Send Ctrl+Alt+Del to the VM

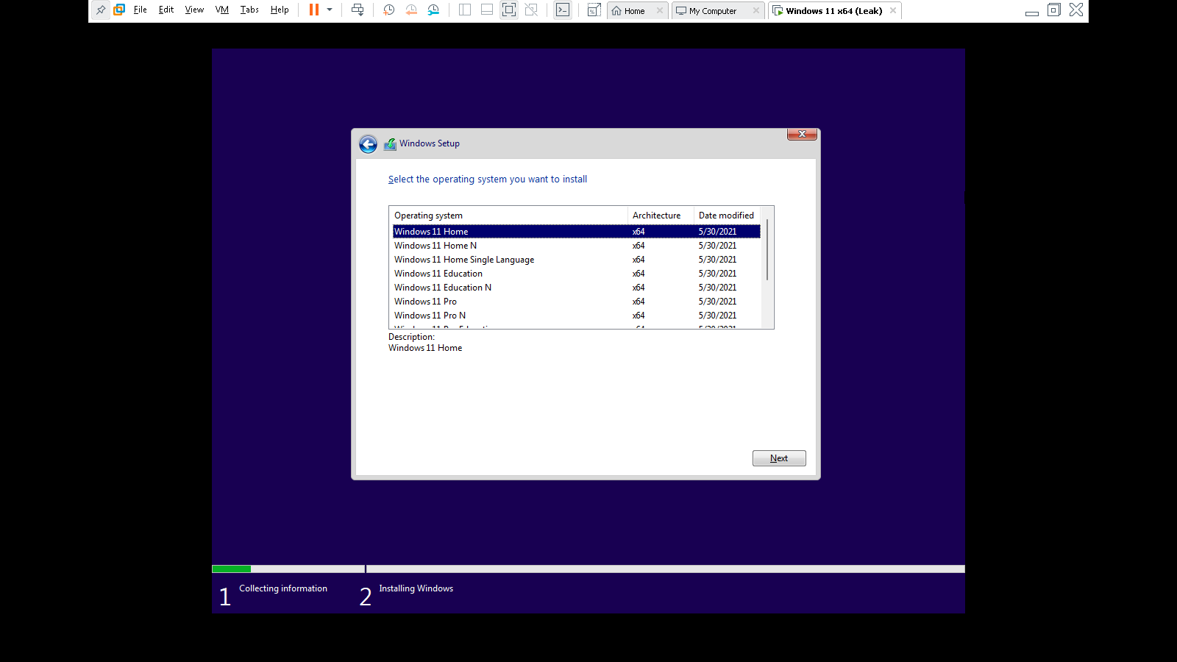tap(358, 10)
